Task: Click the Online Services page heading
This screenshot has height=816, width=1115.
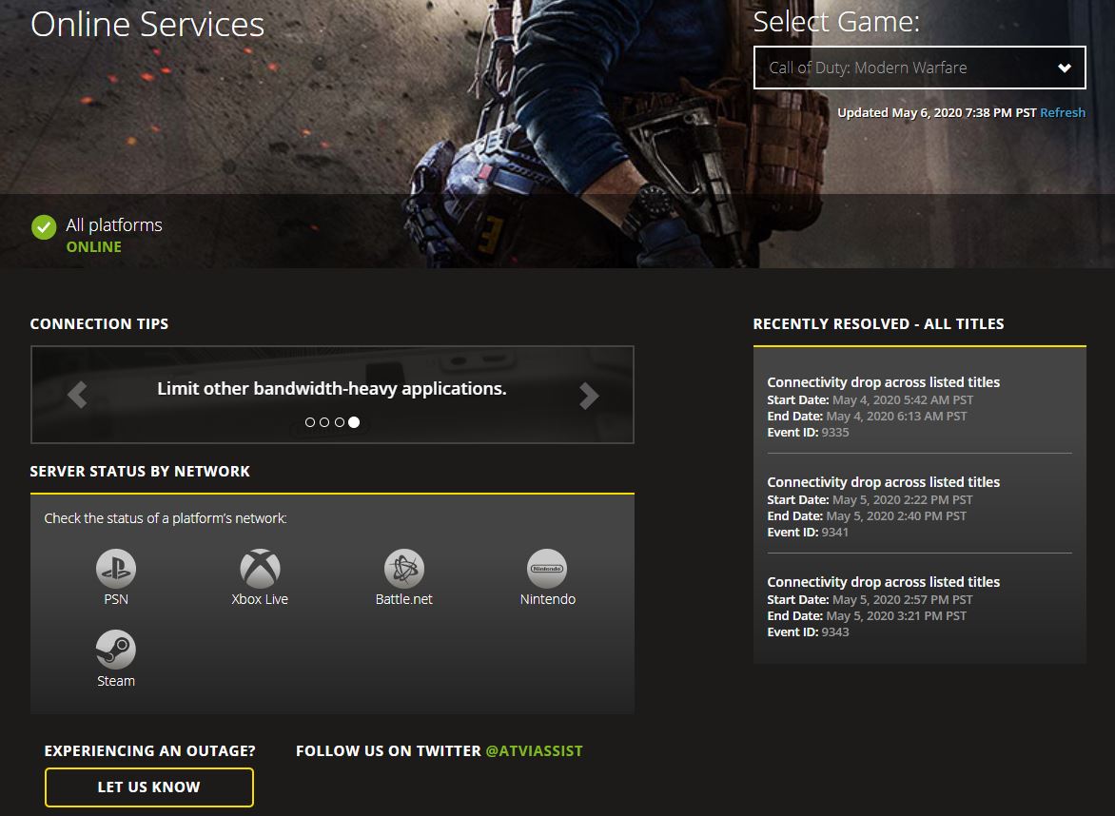Action: pos(147,24)
